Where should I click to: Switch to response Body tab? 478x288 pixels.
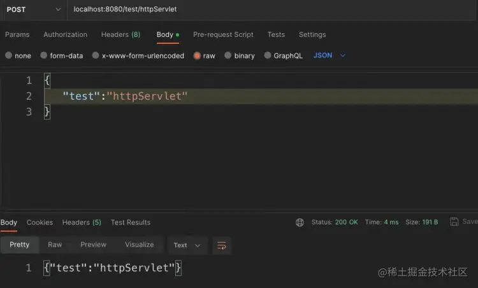pos(8,223)
